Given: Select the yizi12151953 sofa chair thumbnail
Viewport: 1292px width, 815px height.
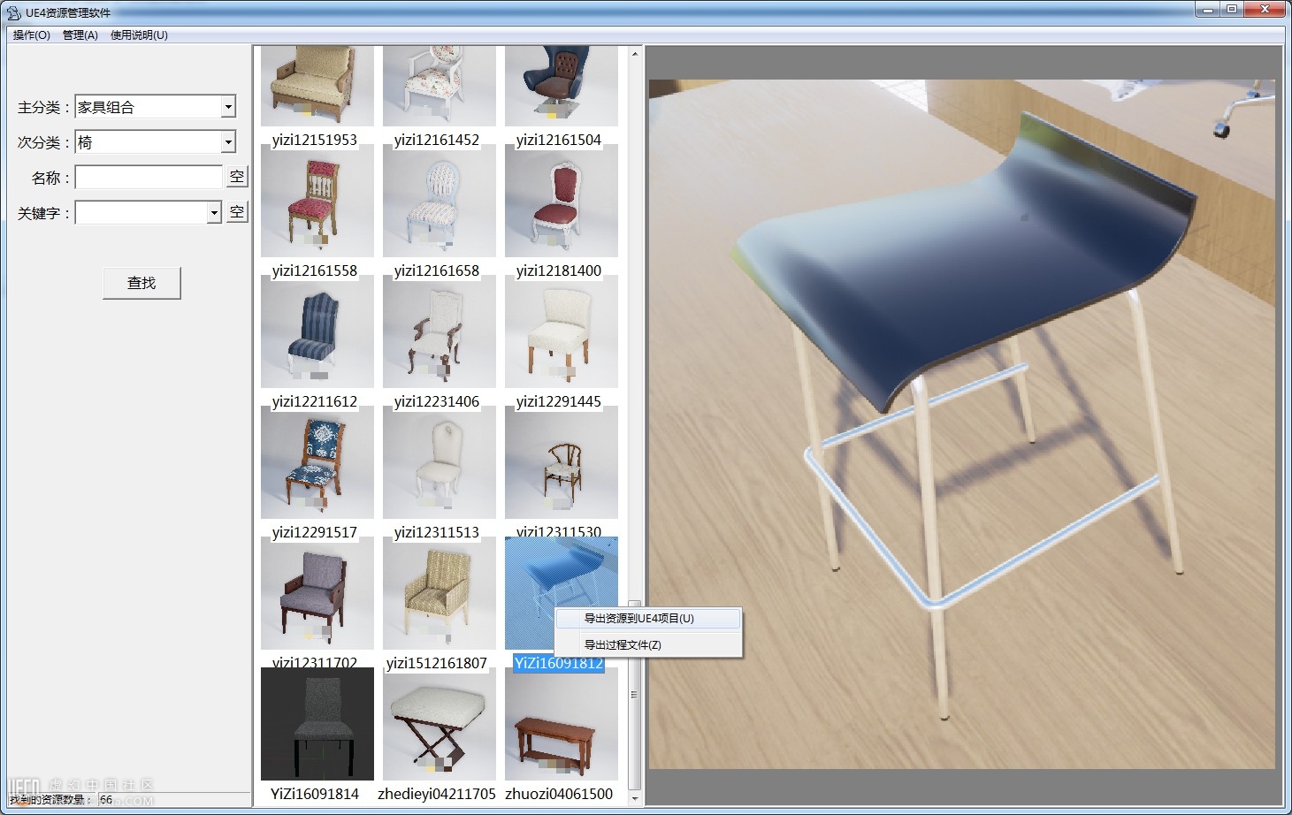Looking at the screenshot, I should point(316,87).
